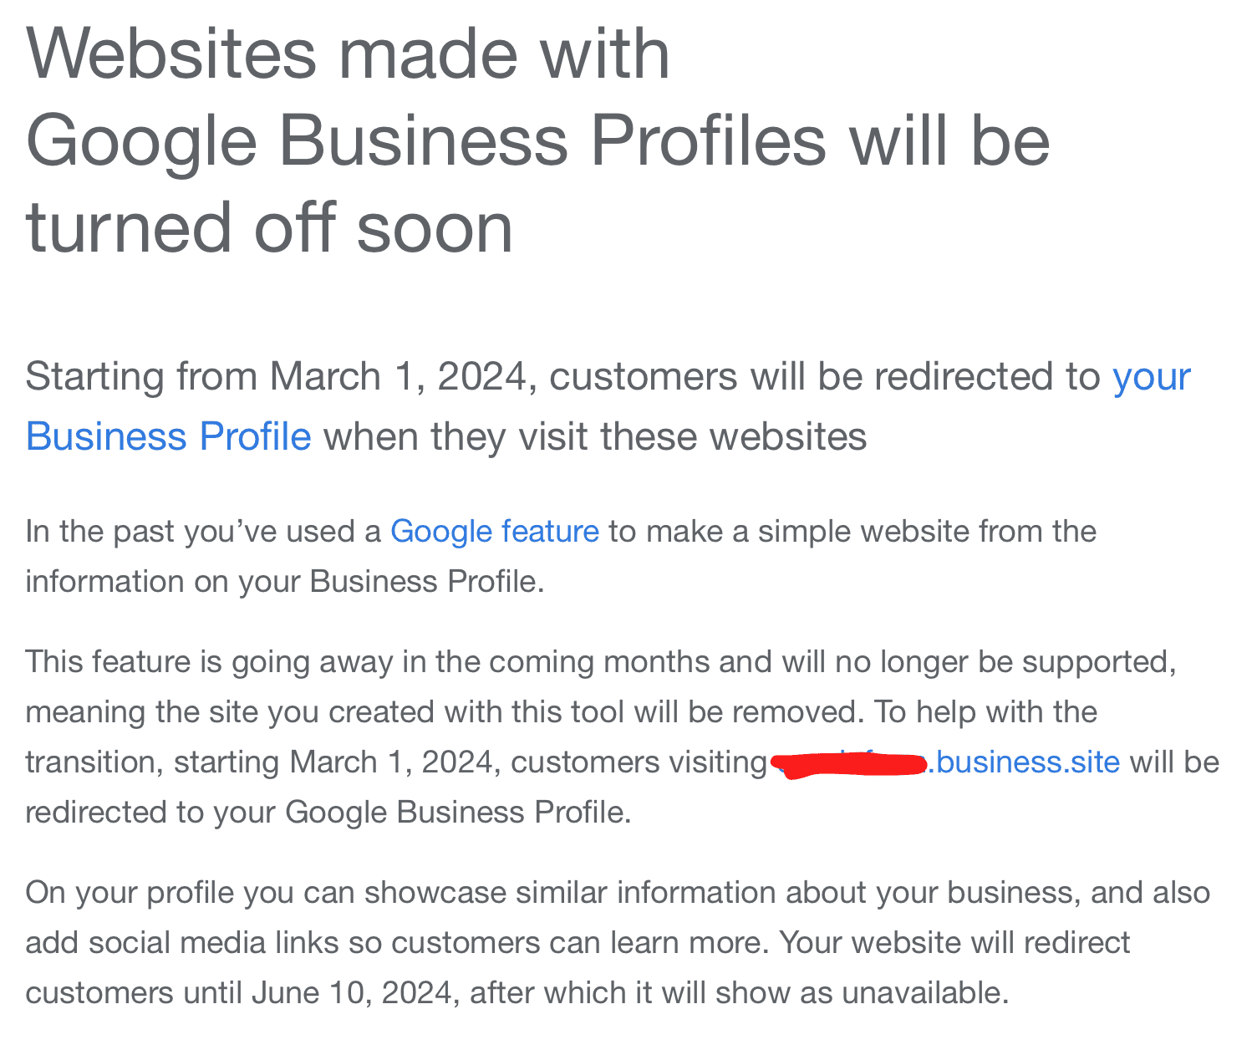Screen dimensions: 1257x1050
Task: Click 'meaning the site you created' line
Action: (x=561, y=712)
